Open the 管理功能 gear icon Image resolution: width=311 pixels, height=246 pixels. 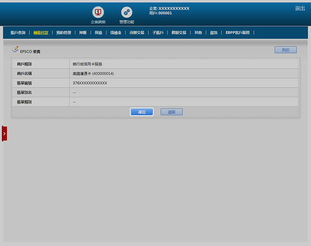coord(127,12)
